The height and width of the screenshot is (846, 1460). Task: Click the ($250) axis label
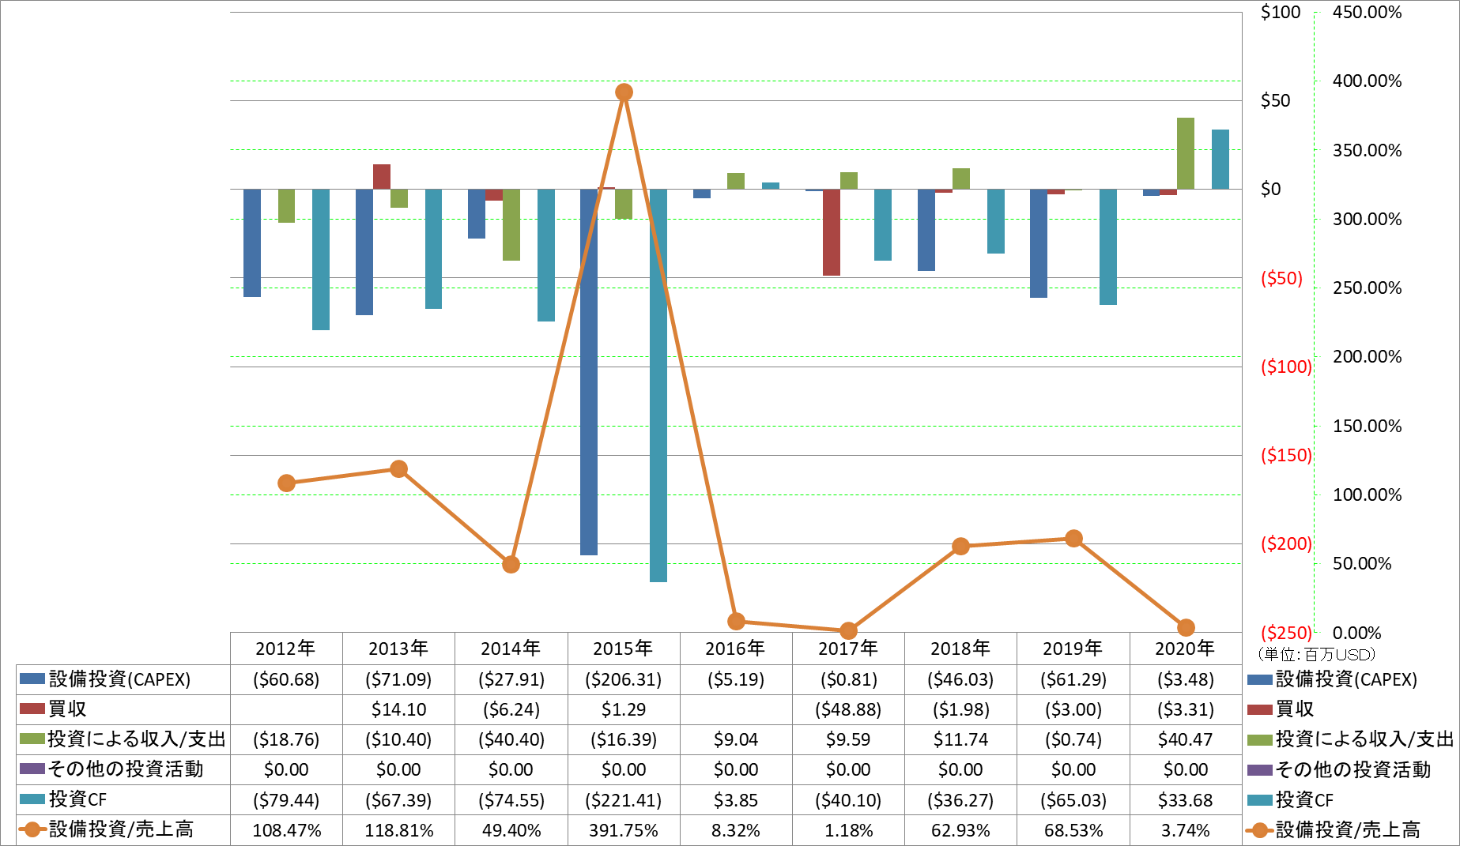(1286, 633)
